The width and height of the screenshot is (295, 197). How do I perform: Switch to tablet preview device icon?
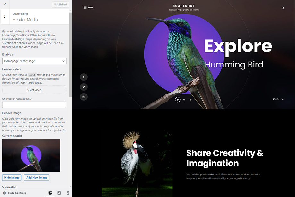(59, 193)
